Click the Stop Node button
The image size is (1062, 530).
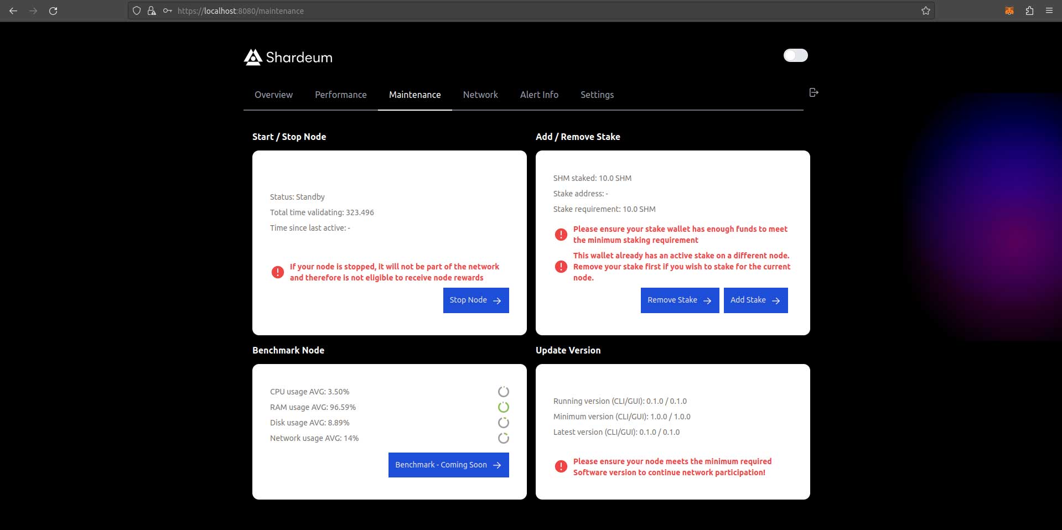476,300
